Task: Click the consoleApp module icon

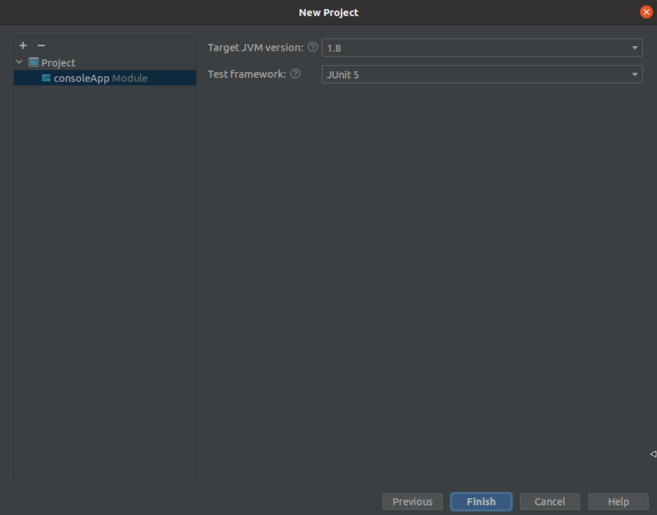Action: pyautogui.click(x=46, y=78)
